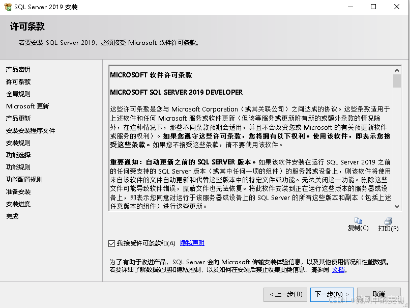Select the 全局规则 step in the sidebar
Image resolution: width=410 pixels, height=308 pixels.
[x=18, y=94]
